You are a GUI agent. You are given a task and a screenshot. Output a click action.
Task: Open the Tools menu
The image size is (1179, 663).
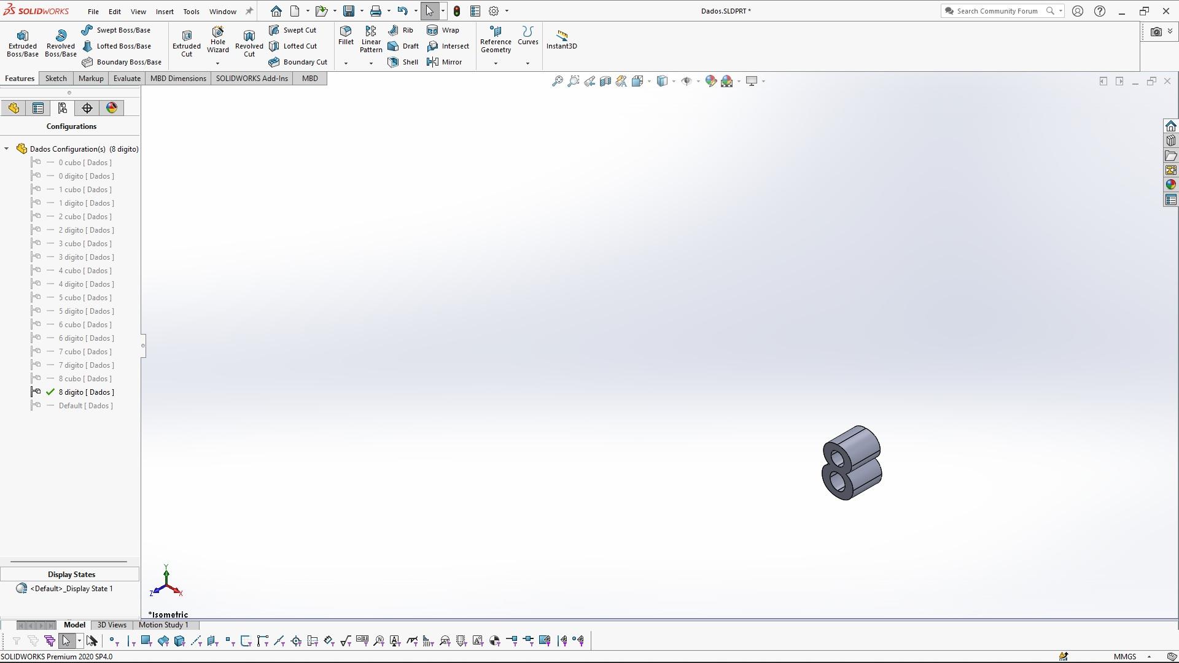coord(191,11)
